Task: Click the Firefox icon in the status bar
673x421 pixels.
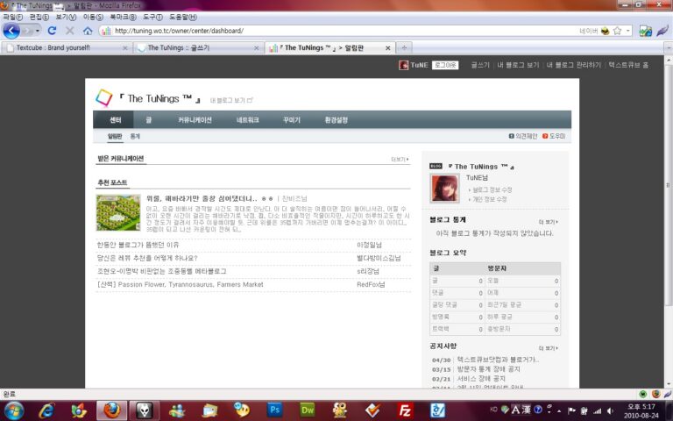Action: [655, 394]
